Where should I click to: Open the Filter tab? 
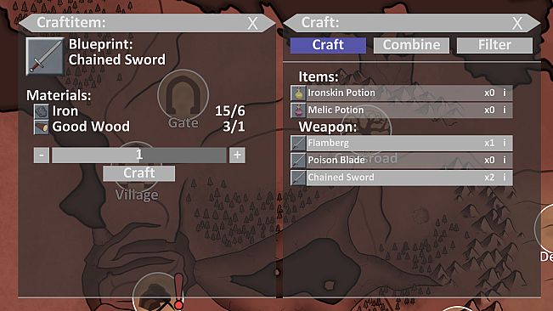coord(494,45)
